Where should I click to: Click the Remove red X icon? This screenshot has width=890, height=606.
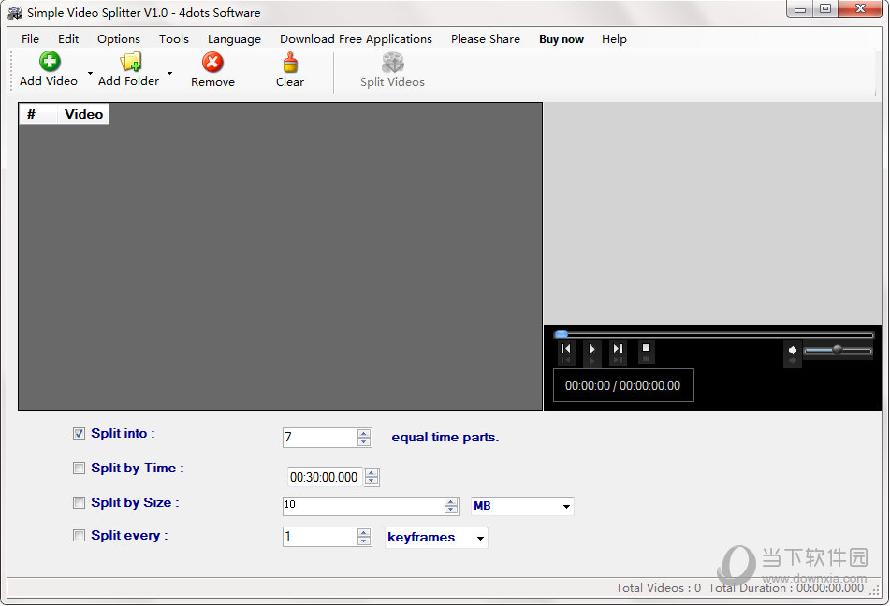[212, 62]
